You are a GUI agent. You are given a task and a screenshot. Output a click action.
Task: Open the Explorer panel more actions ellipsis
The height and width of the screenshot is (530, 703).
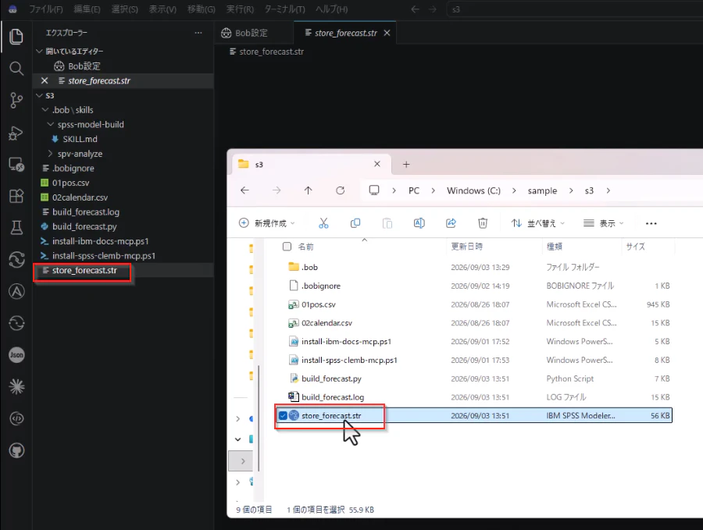[x=198, y=33]
